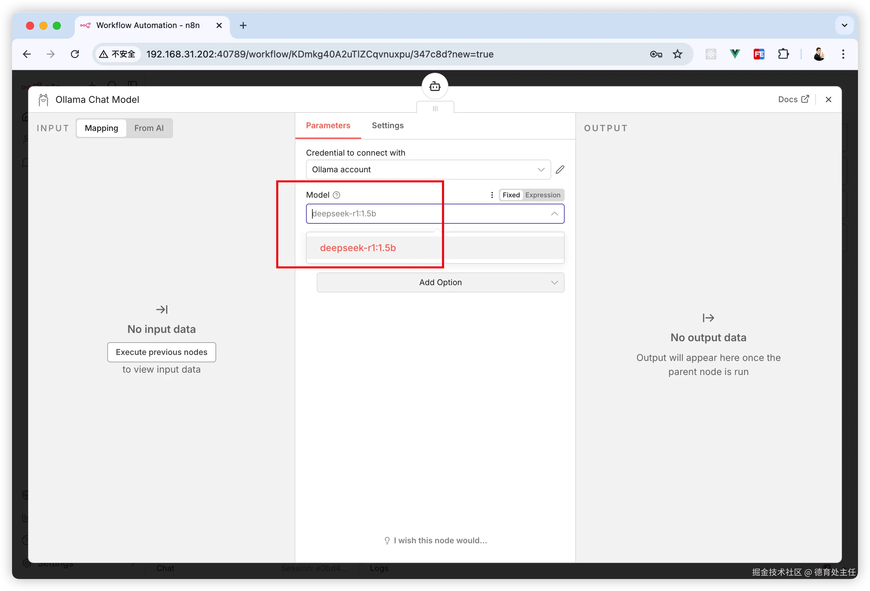The width and height of the screenshot is (870, 591).
Task: Set Model field to Fixed mode
Action: (511, 195)
